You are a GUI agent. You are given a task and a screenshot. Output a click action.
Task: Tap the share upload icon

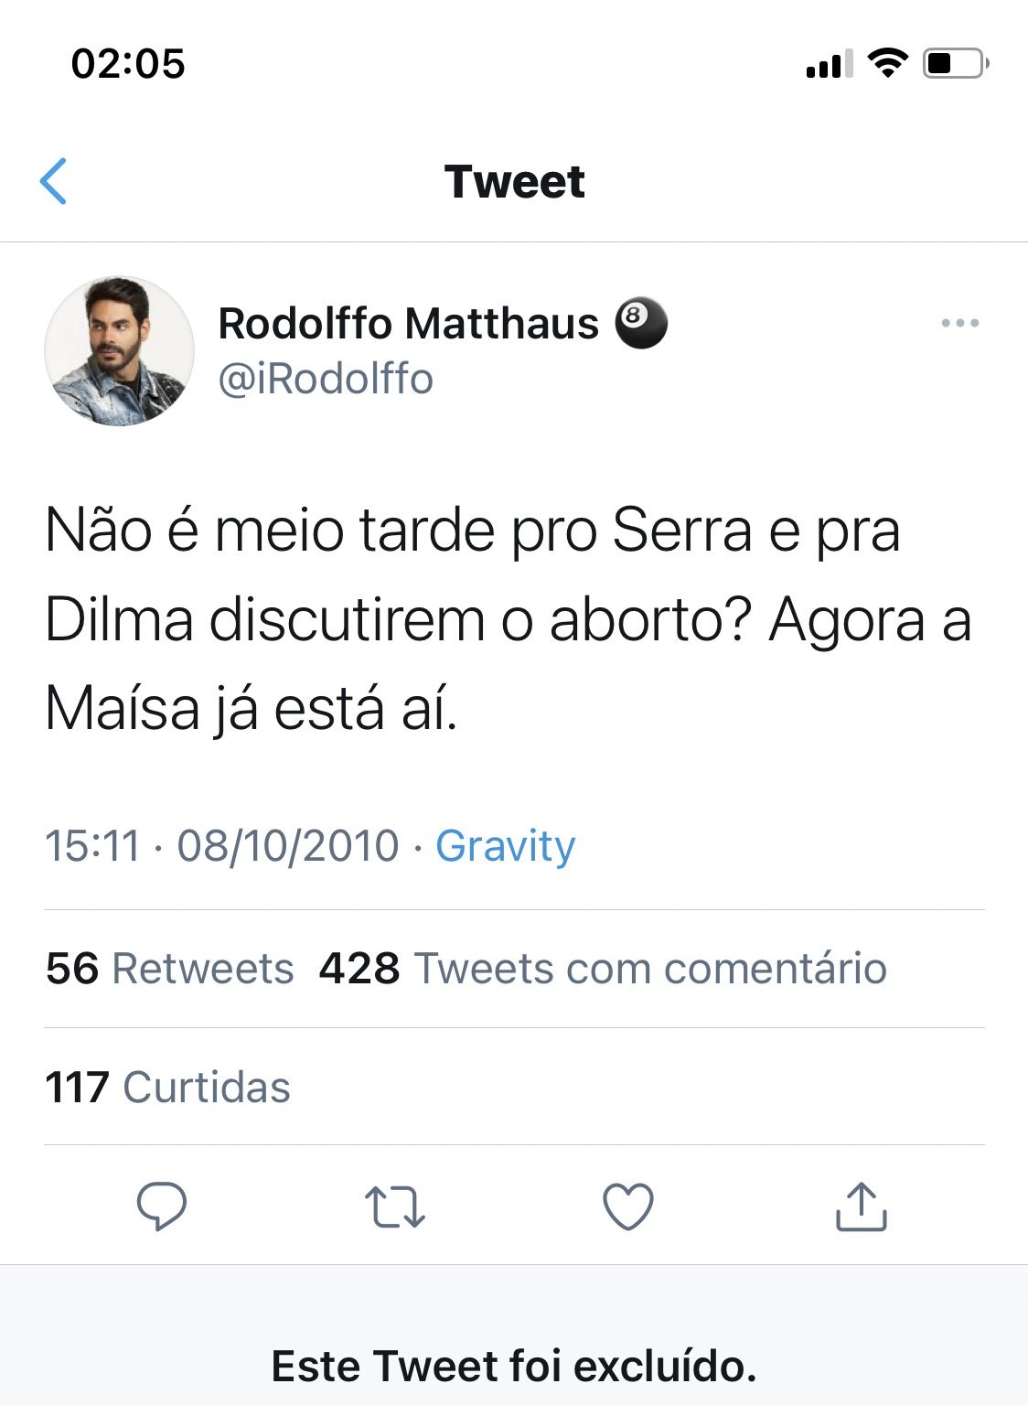[x=862, y=1206]
